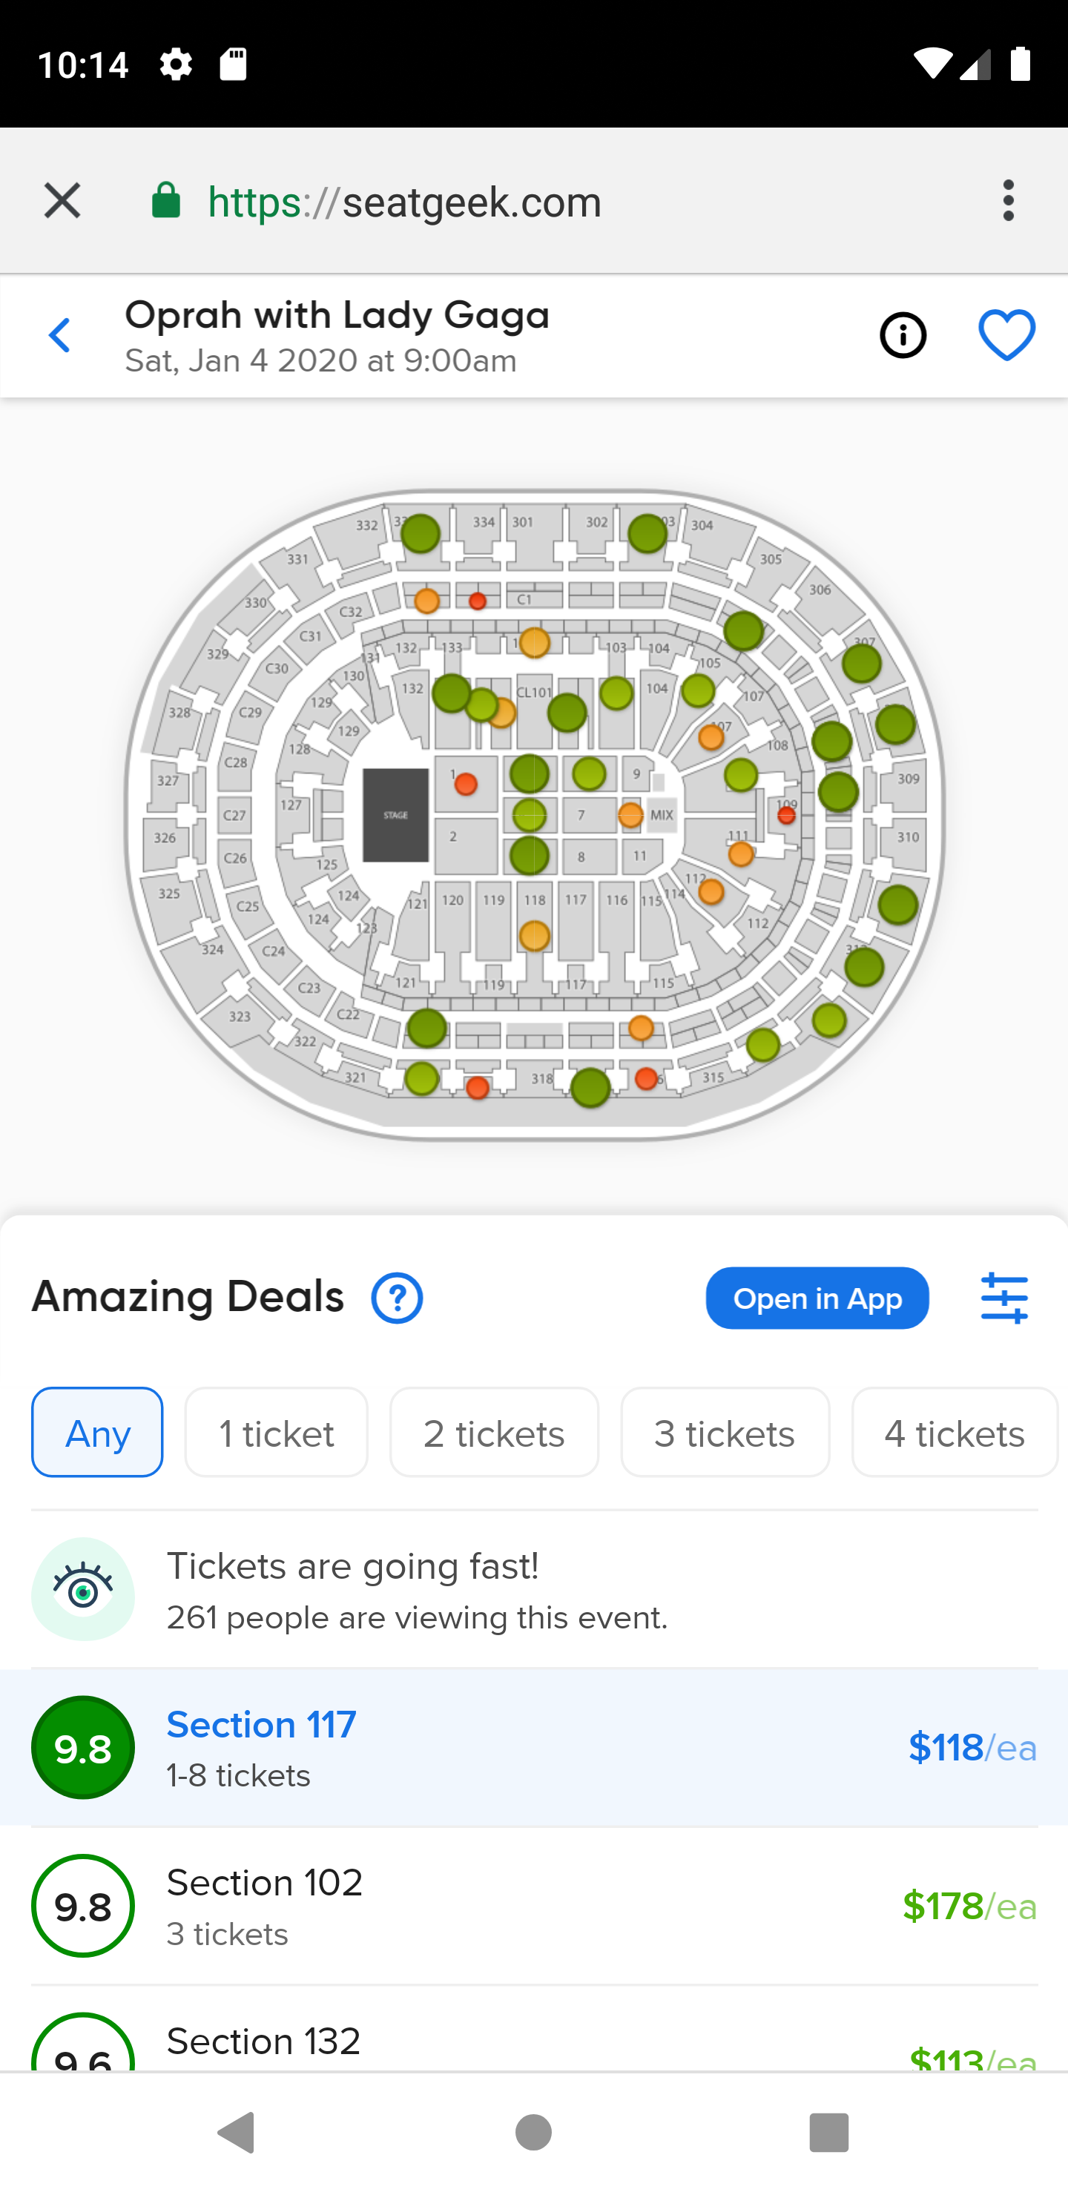
Task: Open the Section 117 listing
Action: tap(533, 1747)
